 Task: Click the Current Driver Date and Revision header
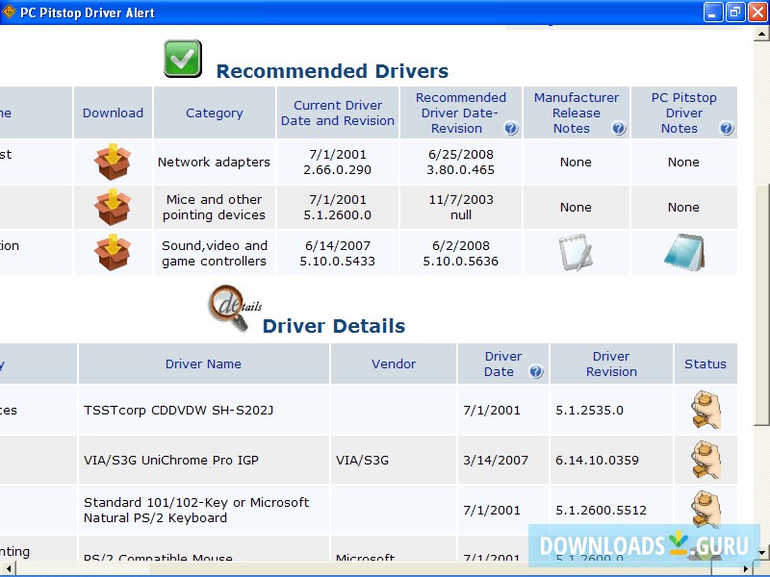coord(338,113)
